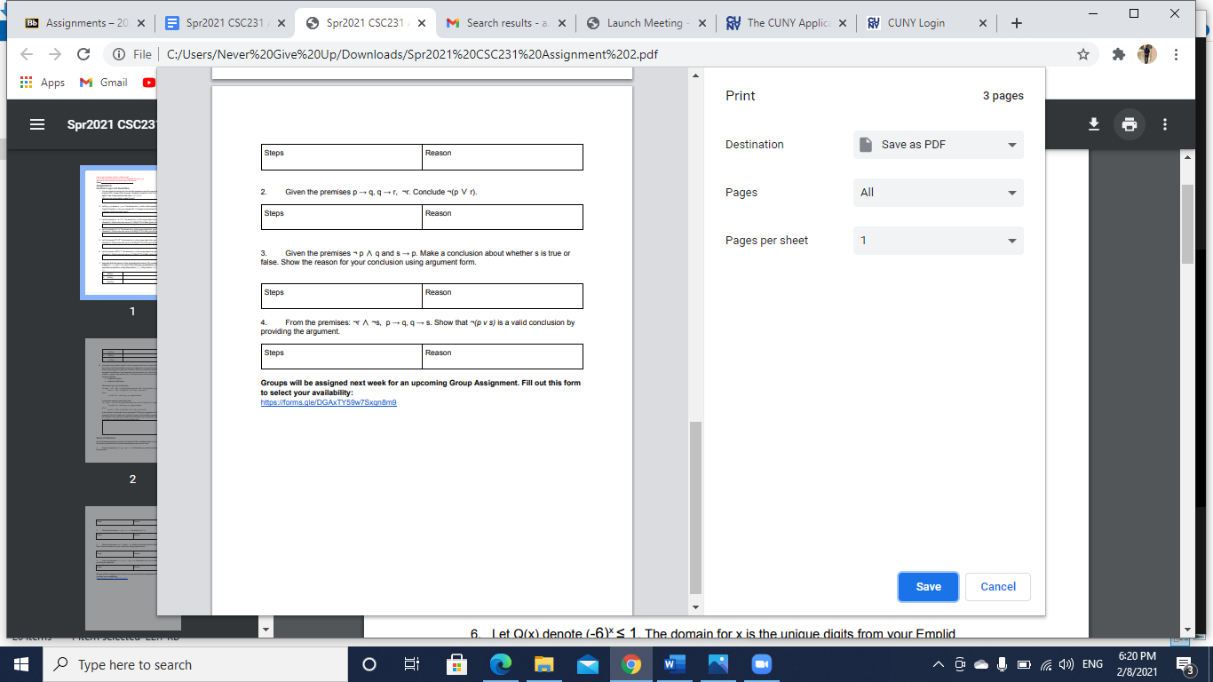Viewport: 1213px width, 682px height.
Task: Open Microsoft Edge from the taskbar
Action: point(501,664)
